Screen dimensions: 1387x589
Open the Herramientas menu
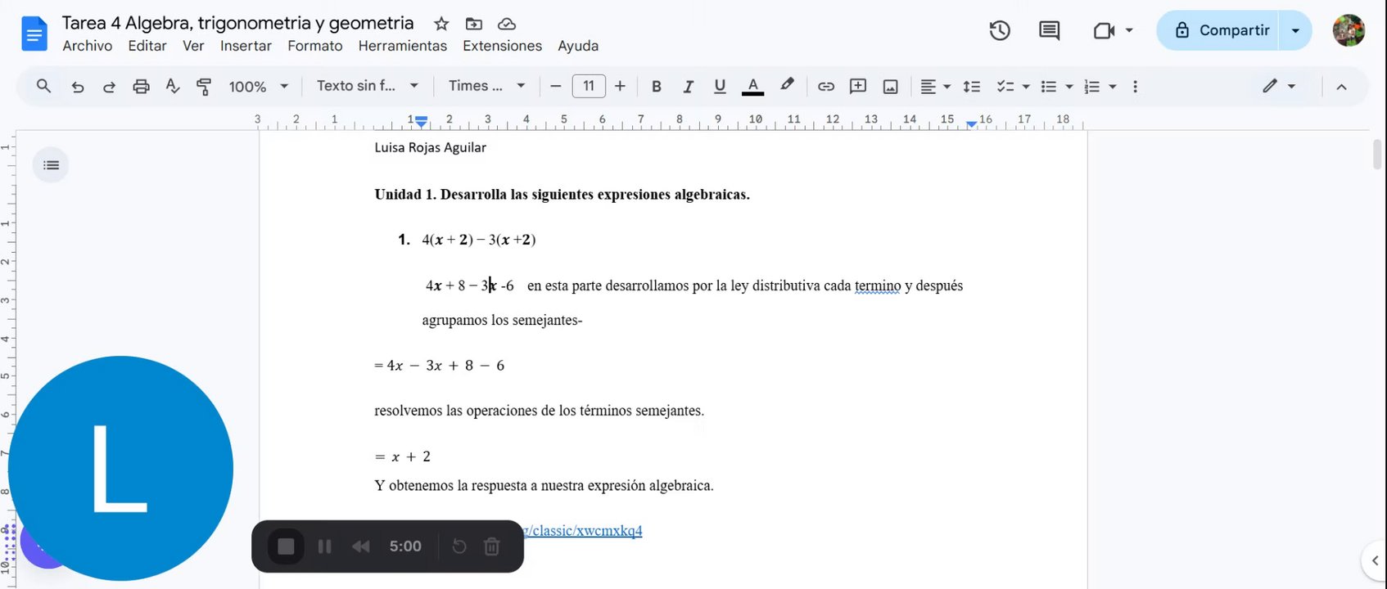403,46
